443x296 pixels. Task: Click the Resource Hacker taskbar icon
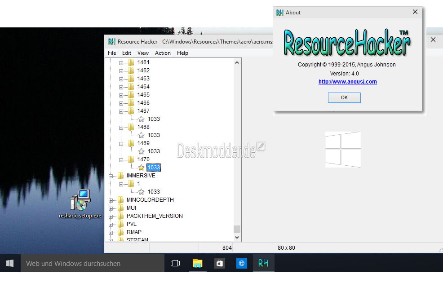(x=264, y=263)
